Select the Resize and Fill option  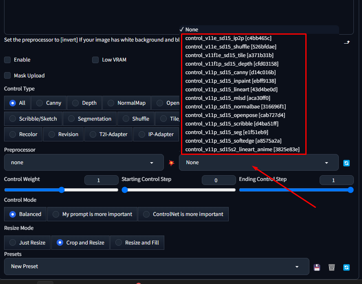(137, 242)
